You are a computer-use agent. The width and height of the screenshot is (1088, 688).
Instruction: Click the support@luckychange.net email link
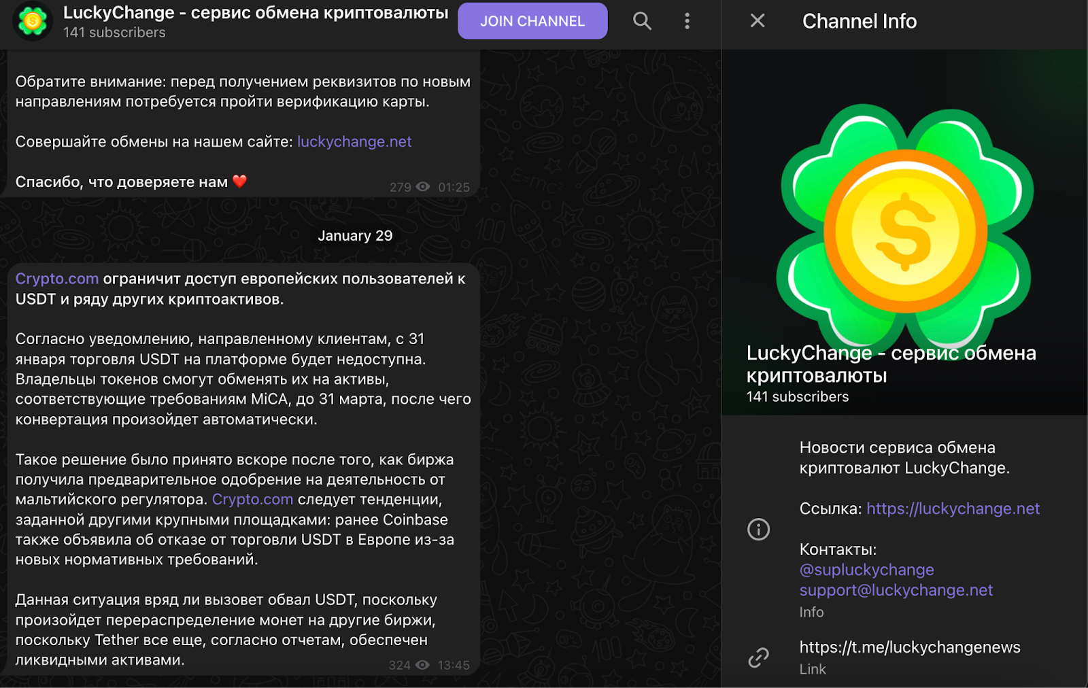click(896, 590)
